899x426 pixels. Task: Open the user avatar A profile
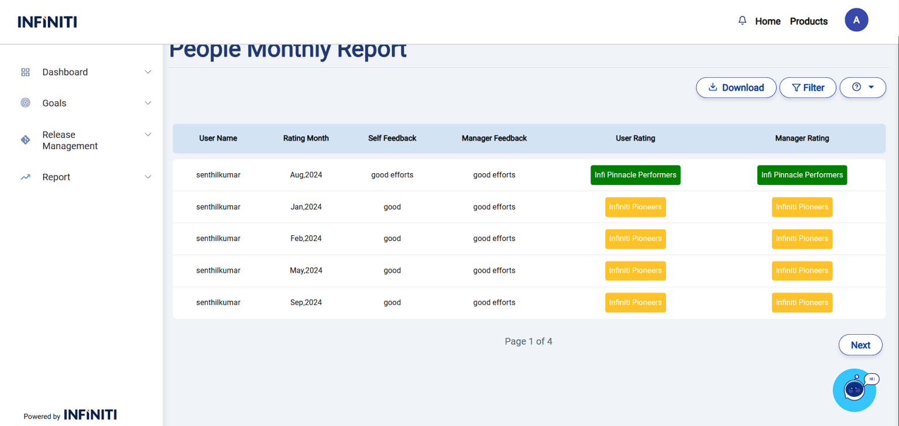[x=856, y=20]
